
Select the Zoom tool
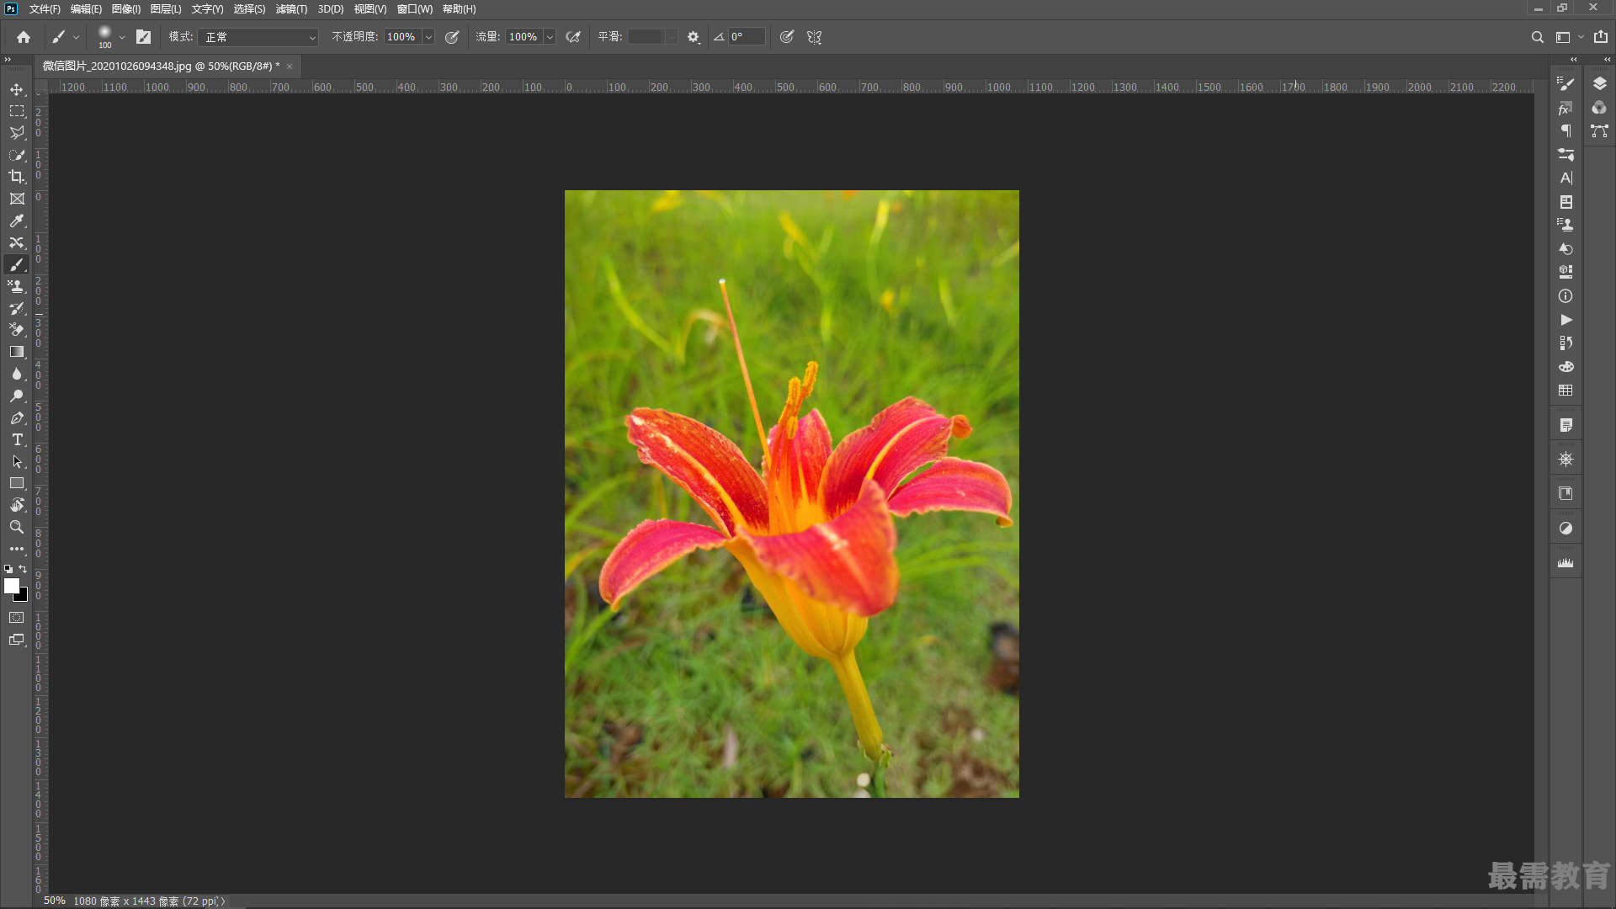click(17, 527)
